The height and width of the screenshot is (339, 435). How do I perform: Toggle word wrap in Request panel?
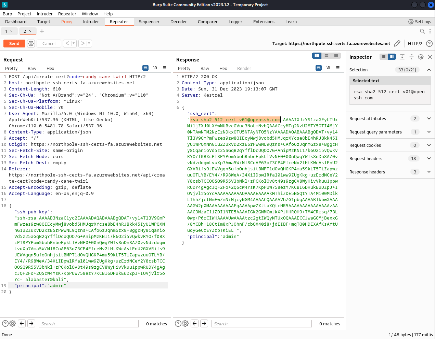click(145, 68)
